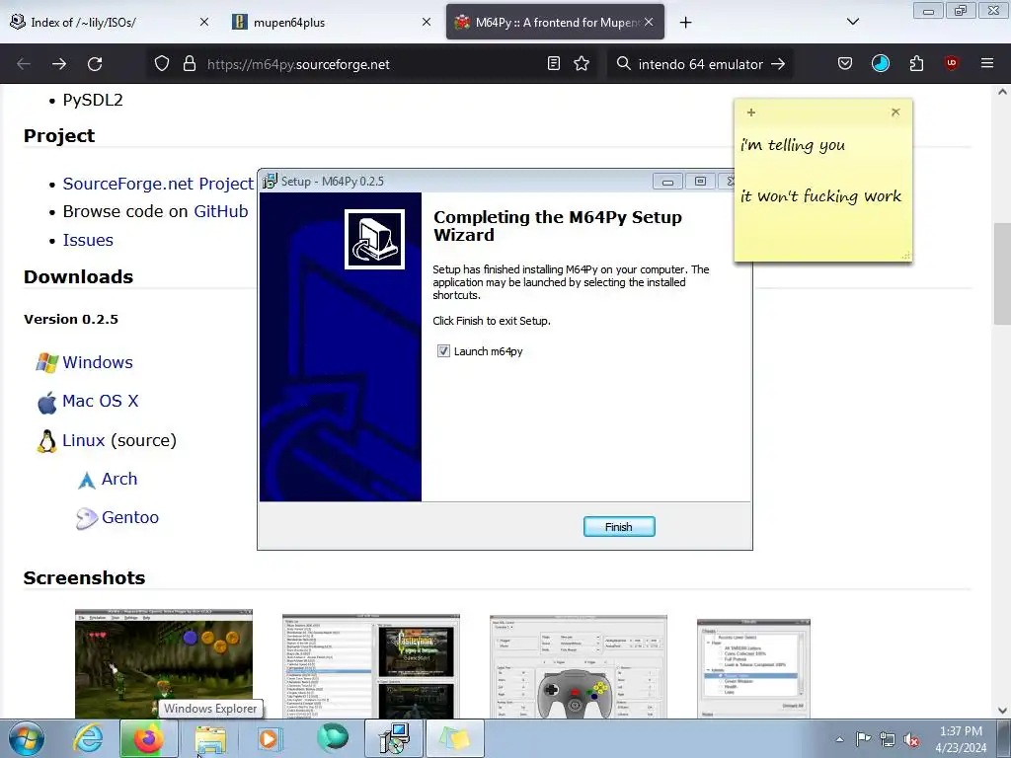
Task: Click the search magnifier icon
Action: pos(624,64)
